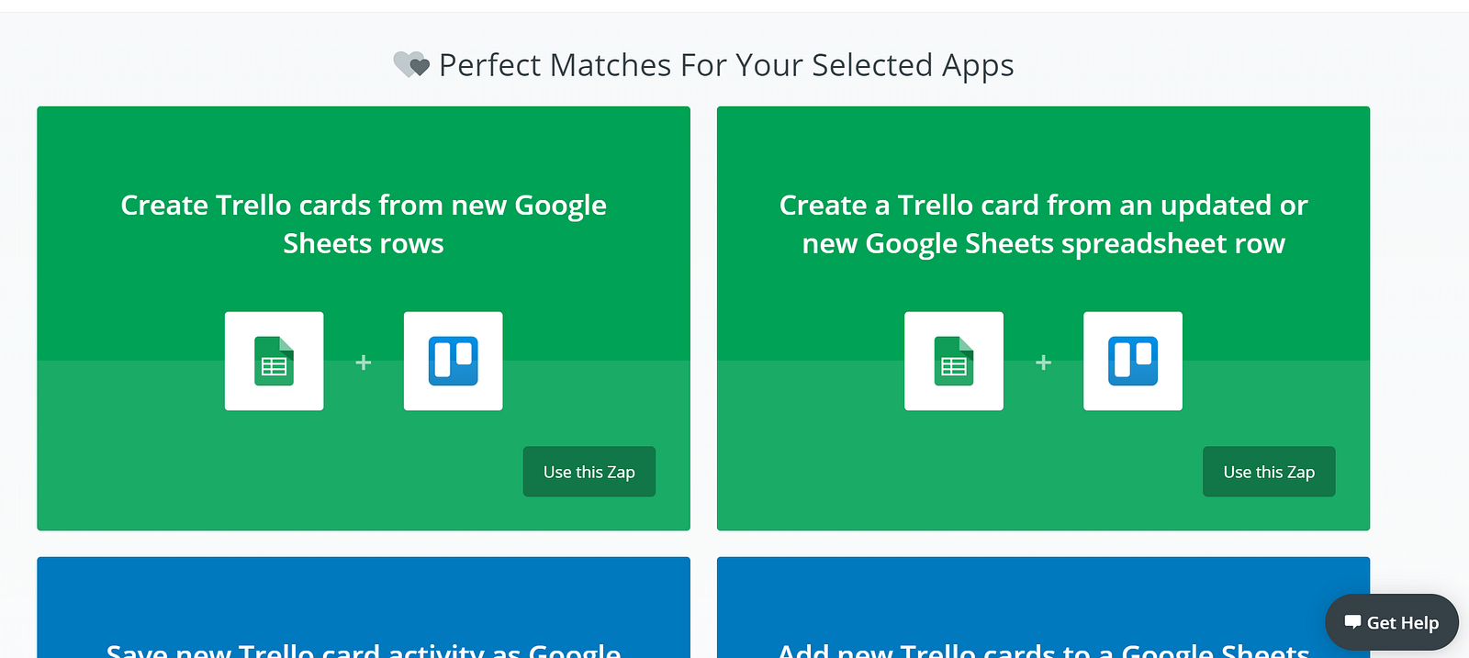Open "Add new Trello cards to a Google Sheets" title

click(x=1043, y=649)
